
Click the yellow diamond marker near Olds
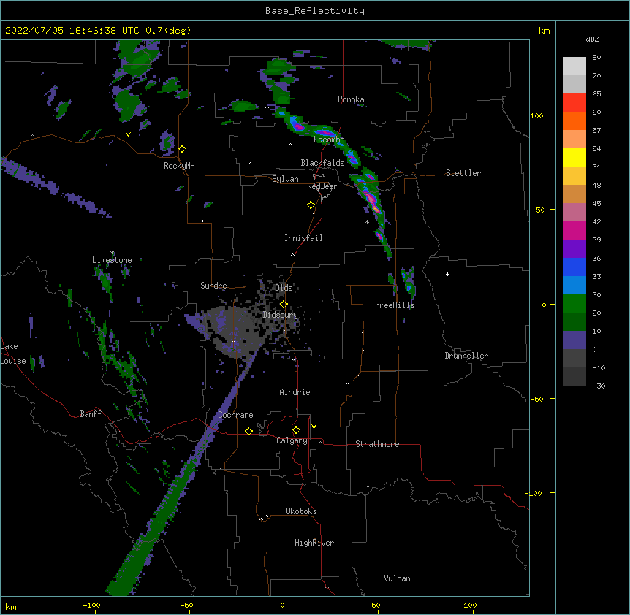(284, 305)
